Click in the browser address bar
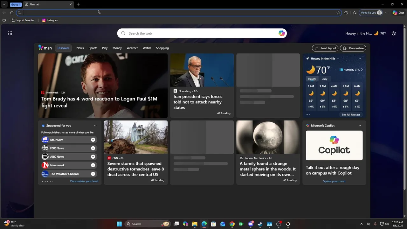Image resolution: width=407 pixels, height=229 pixels. (x=179, y=13)
